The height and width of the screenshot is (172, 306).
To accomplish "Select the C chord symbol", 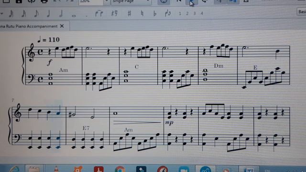I will point(137,67).
